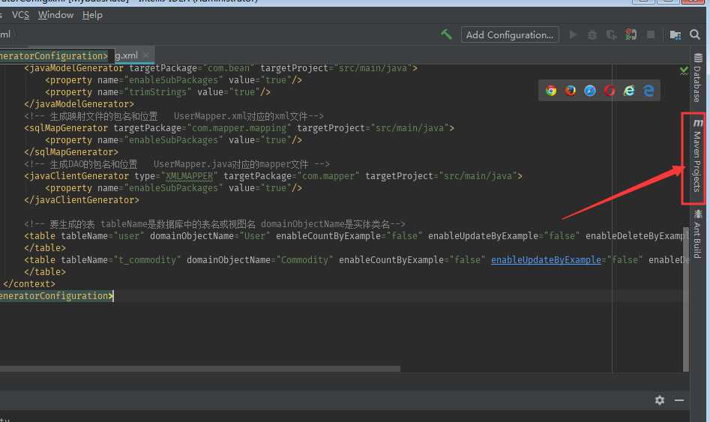
Task: Close the g.xml editor tab
Action: [x=145, y=55]
